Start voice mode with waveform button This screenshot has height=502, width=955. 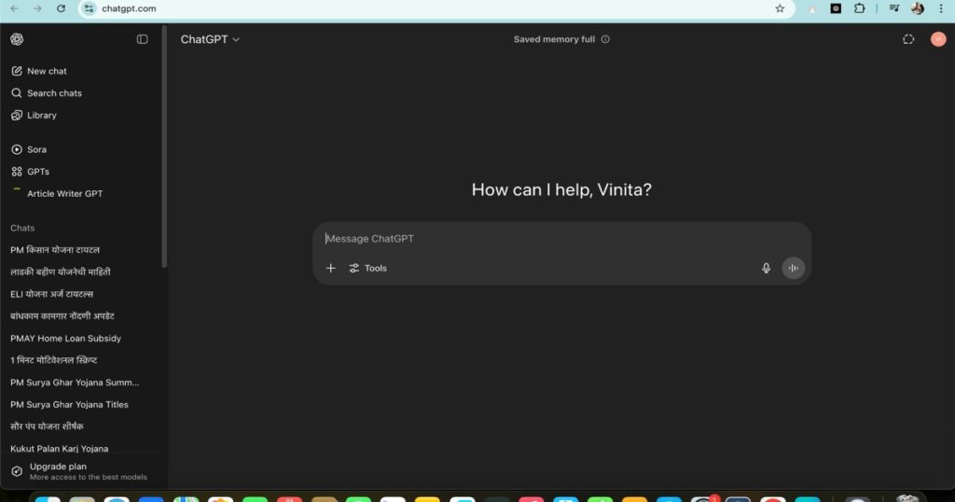tap(793, 268)
